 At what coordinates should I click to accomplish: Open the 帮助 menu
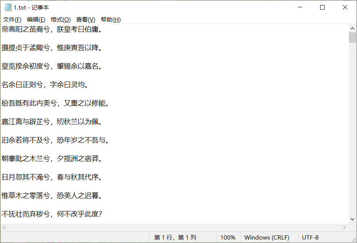tap(110, 19)
